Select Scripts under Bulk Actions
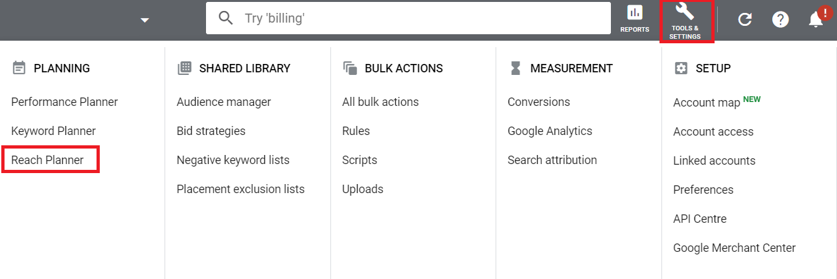837x279 pixels. (360, 160)
